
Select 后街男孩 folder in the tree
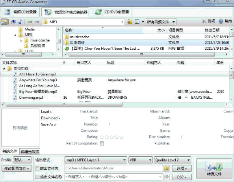37,46
